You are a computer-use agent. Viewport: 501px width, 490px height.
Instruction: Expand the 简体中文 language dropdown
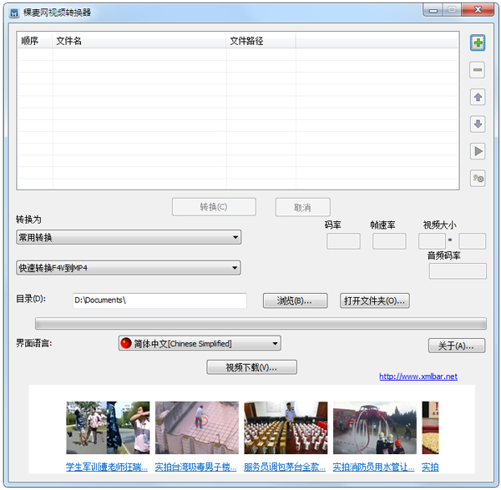200,343
